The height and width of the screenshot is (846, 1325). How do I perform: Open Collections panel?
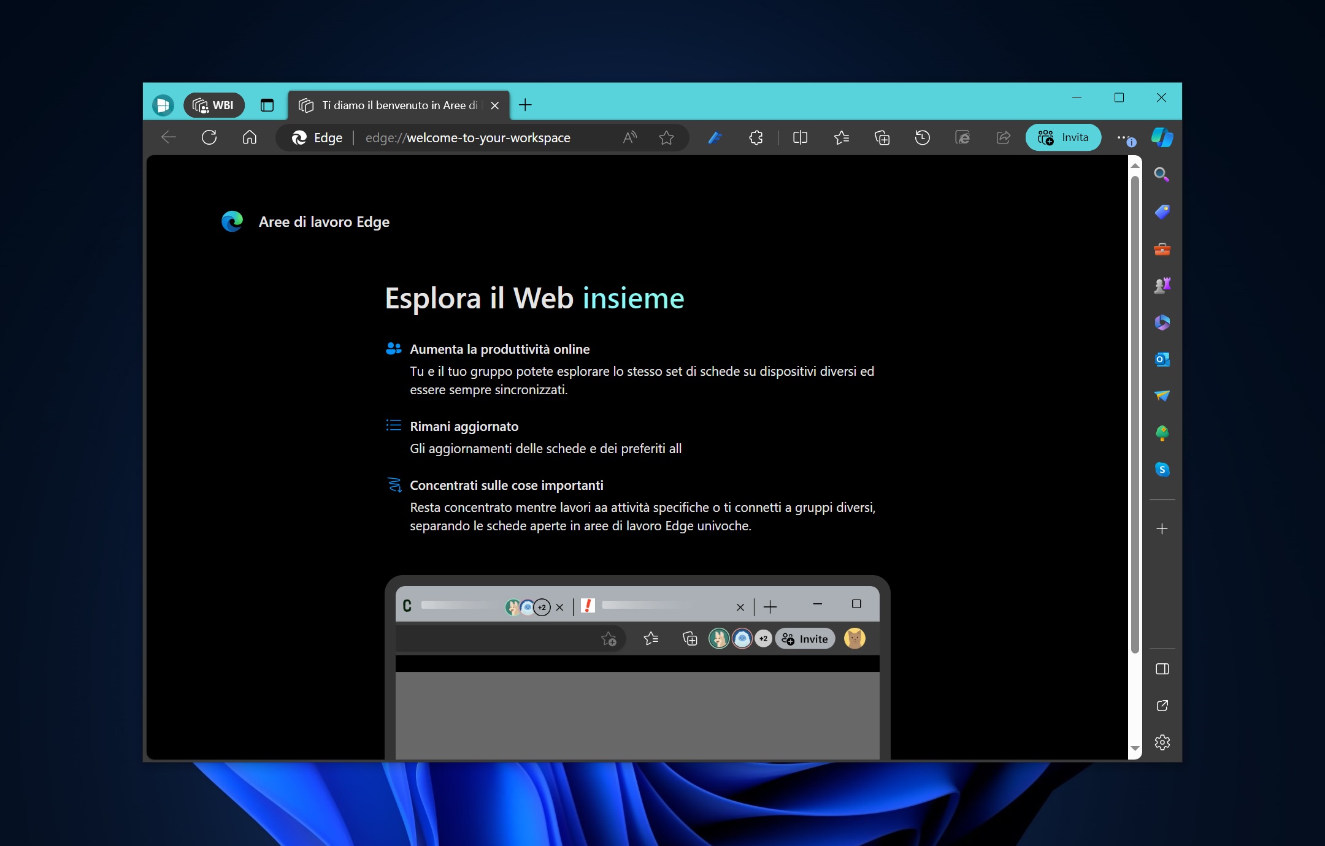pyautogui.click(x=882, y=138)
